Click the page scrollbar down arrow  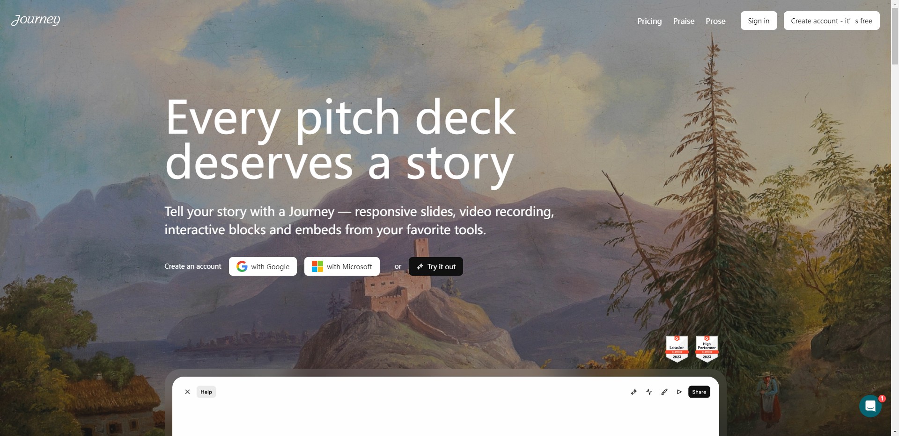[895, 432]
